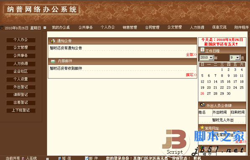The image size is (250, 160).
Task: Select 企业社区 in the sidebar
Action: coord(21,71)
